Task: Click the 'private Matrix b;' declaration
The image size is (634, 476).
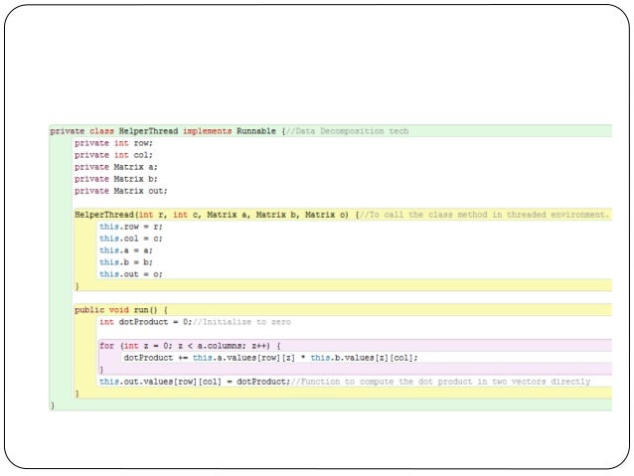Action: click(x=115, y=179)
